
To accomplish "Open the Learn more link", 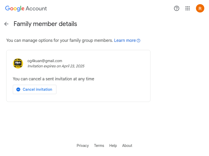I will (x=125, y=41).
